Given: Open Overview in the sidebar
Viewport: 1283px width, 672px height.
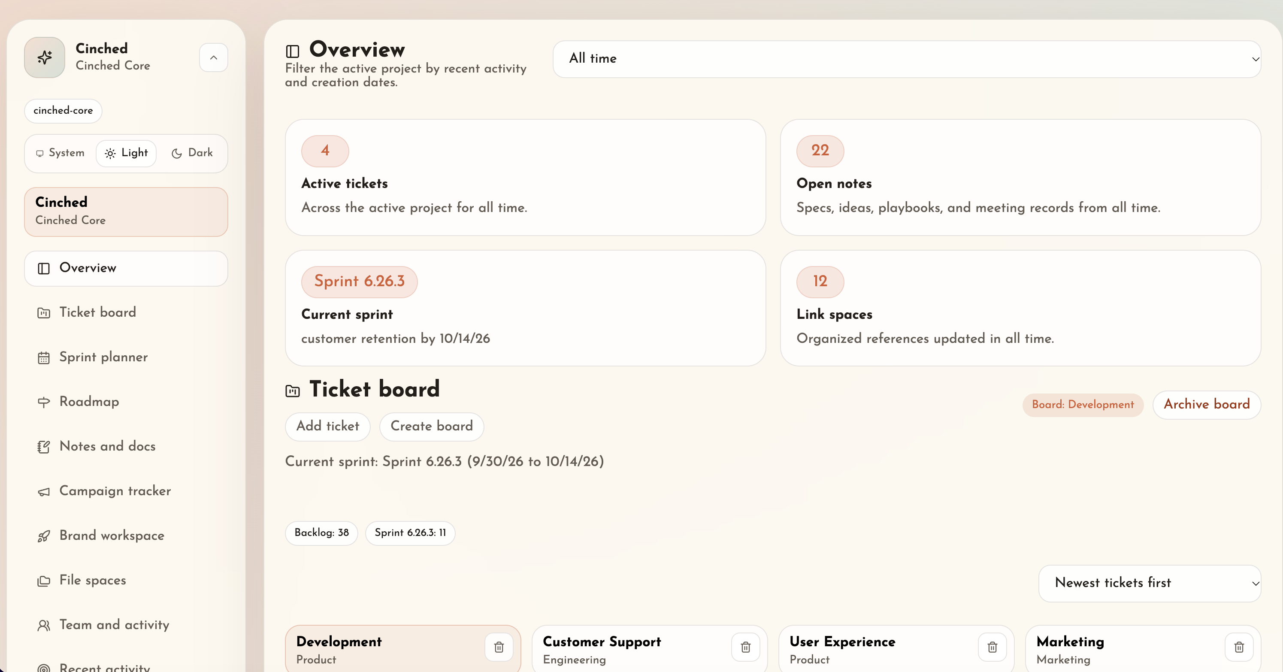Looking at the screenshot, I should [126, 268].
